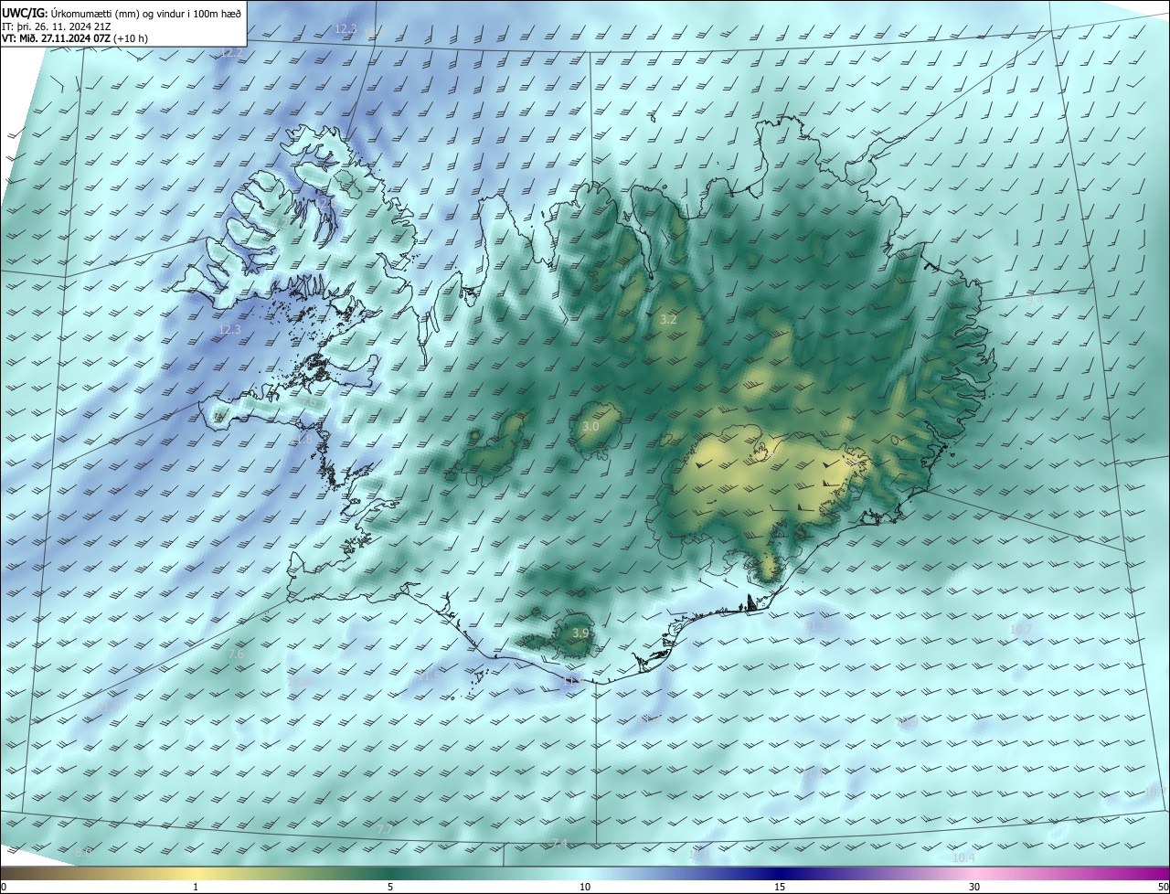This screenshot has width=1170, height=894.
Task: Click the 7.4 value label on the map
Action: (x=559, y=844)
